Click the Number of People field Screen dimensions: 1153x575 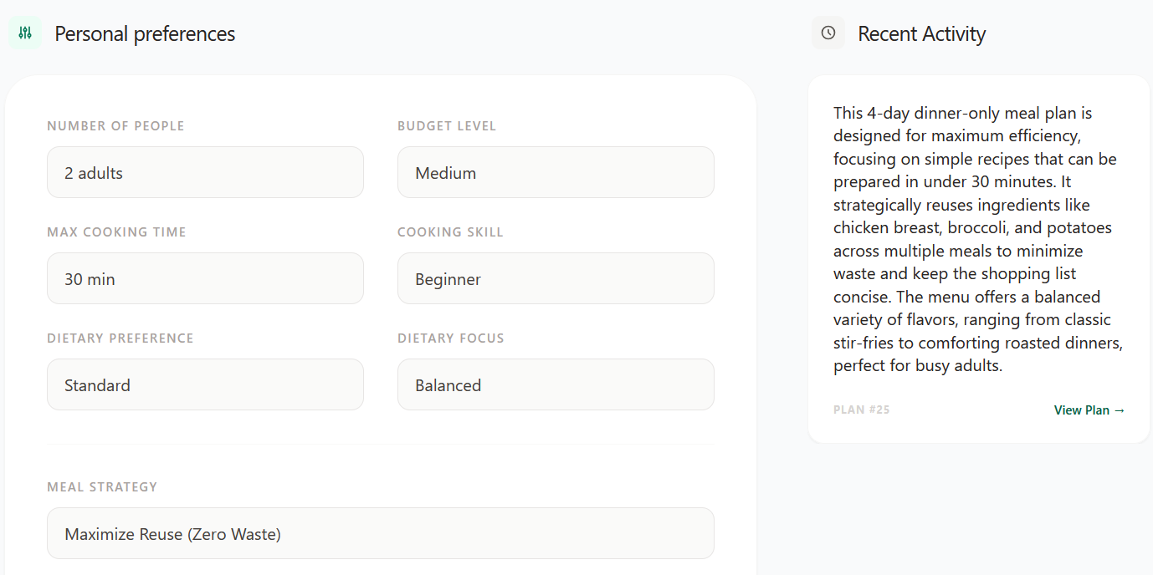coord(205,173)
